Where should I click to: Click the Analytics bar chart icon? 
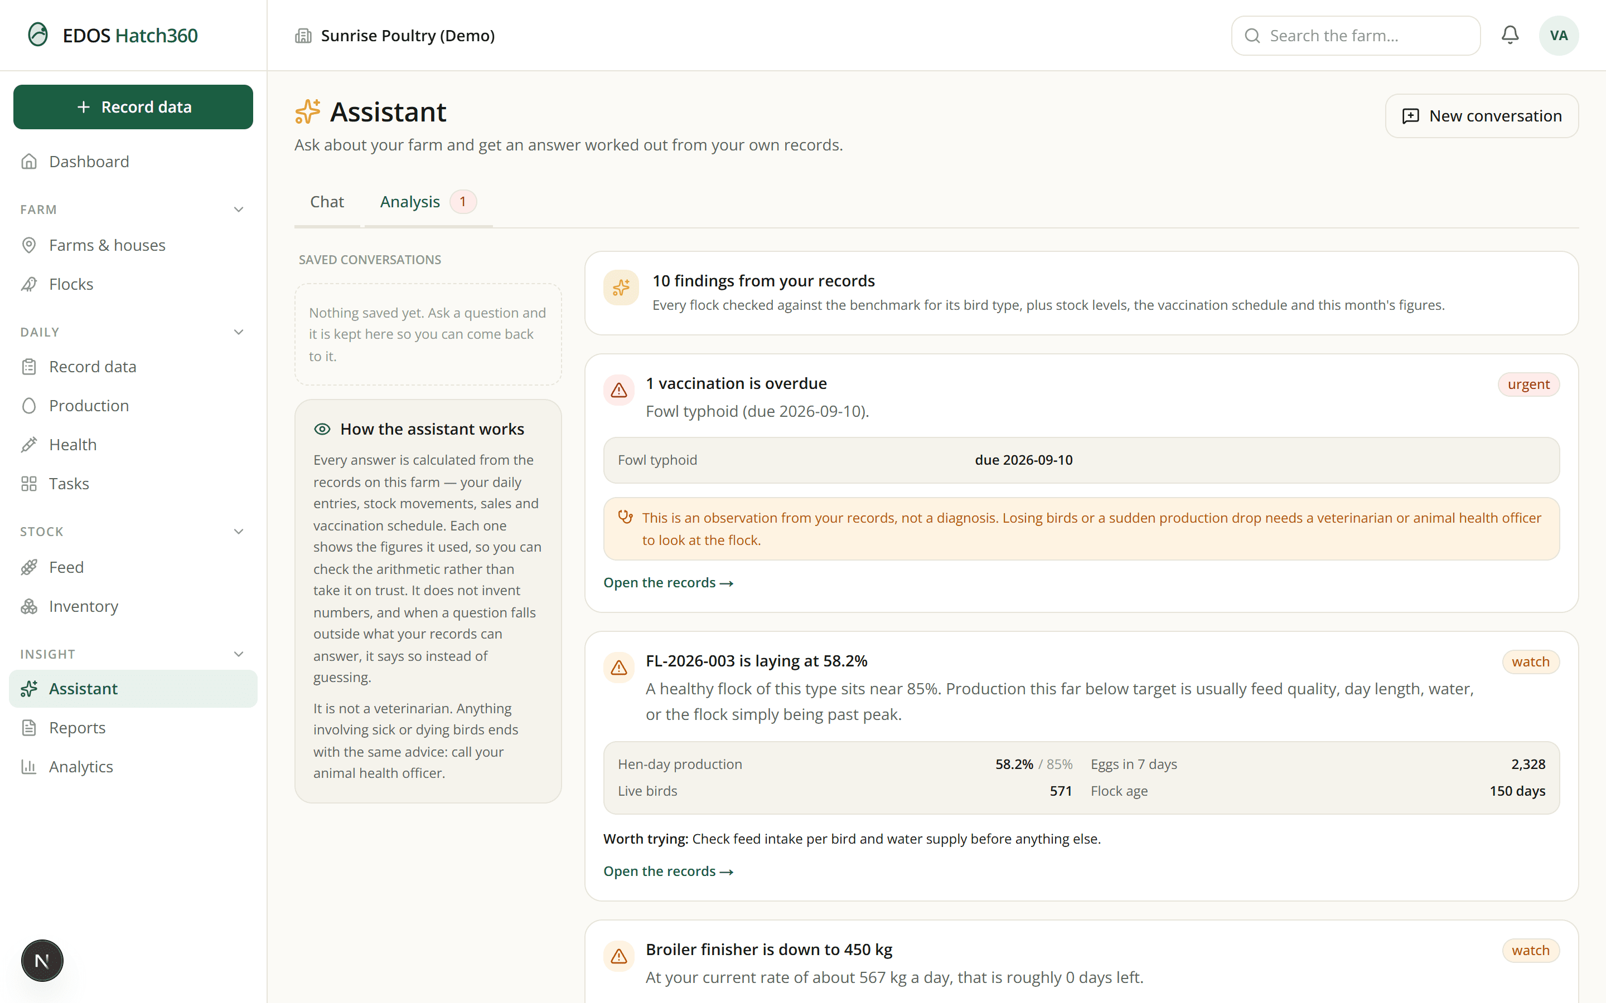coord(29,767)
